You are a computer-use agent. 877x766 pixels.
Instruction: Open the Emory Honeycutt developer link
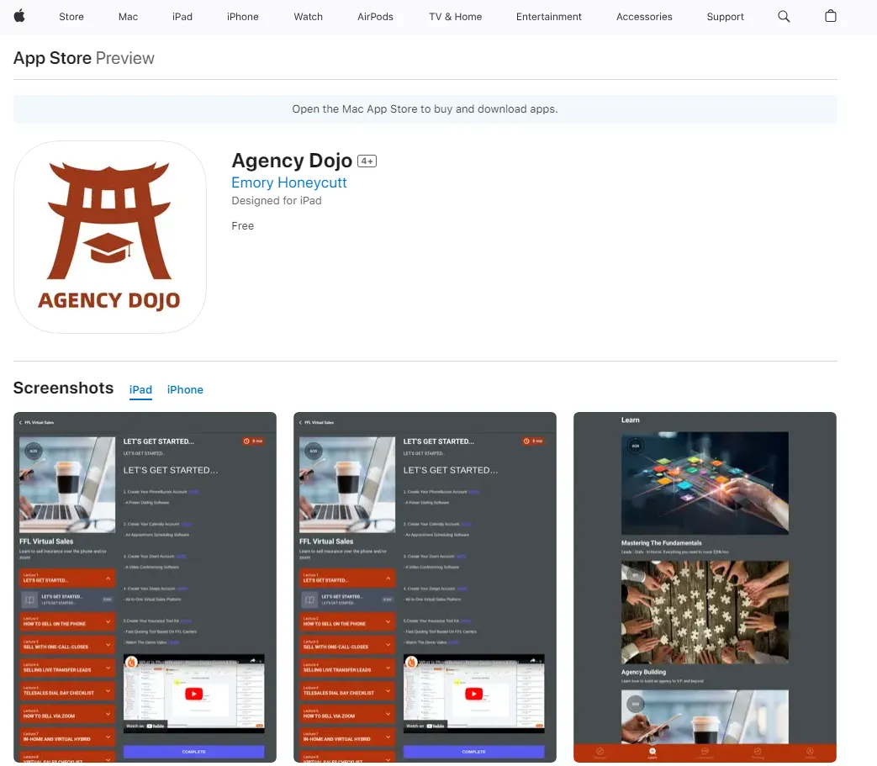289,182
